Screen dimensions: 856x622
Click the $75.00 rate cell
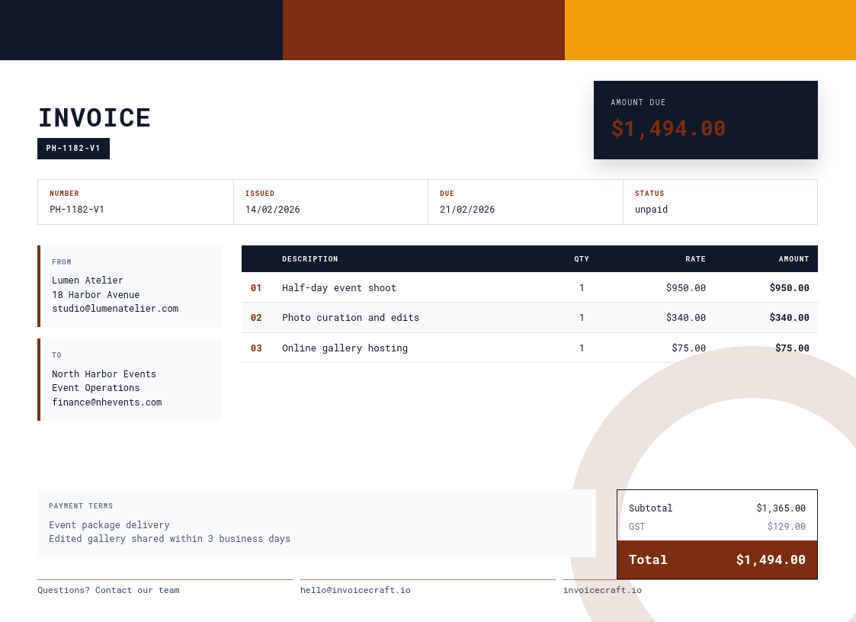(x=688, y=348)
